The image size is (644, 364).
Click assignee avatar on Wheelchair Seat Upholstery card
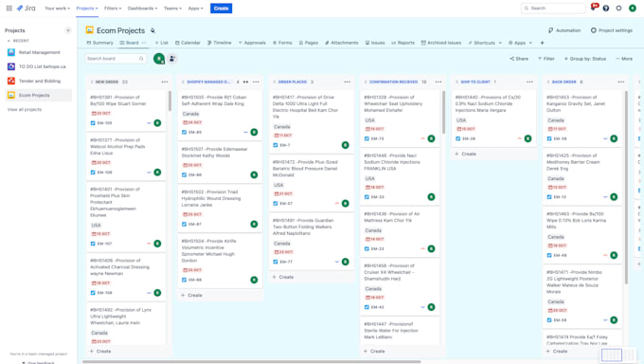pyautogui.click(x=431, y=138)
